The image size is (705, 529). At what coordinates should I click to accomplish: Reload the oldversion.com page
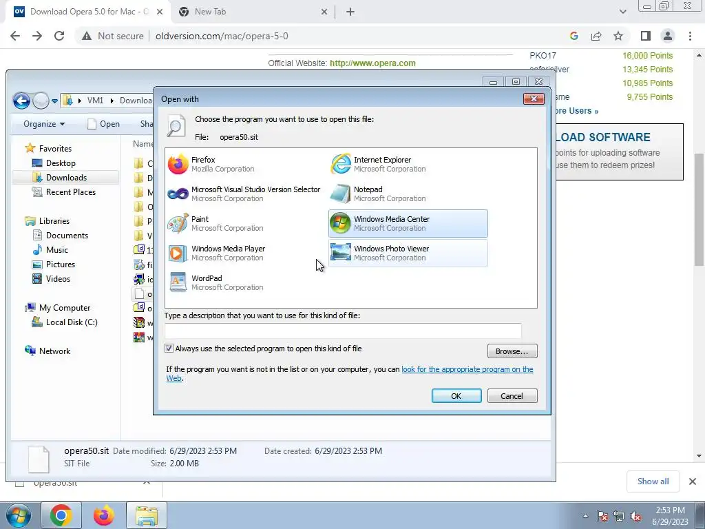point(59,36)
